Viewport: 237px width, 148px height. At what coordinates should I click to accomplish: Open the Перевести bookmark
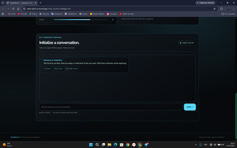pos(57,14)
